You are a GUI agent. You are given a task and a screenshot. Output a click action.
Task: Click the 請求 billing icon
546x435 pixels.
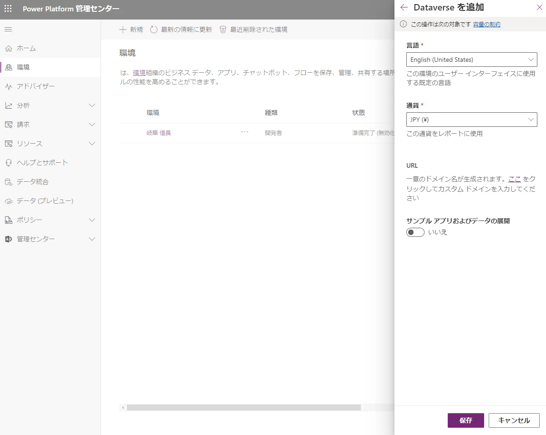pos(8,125)
